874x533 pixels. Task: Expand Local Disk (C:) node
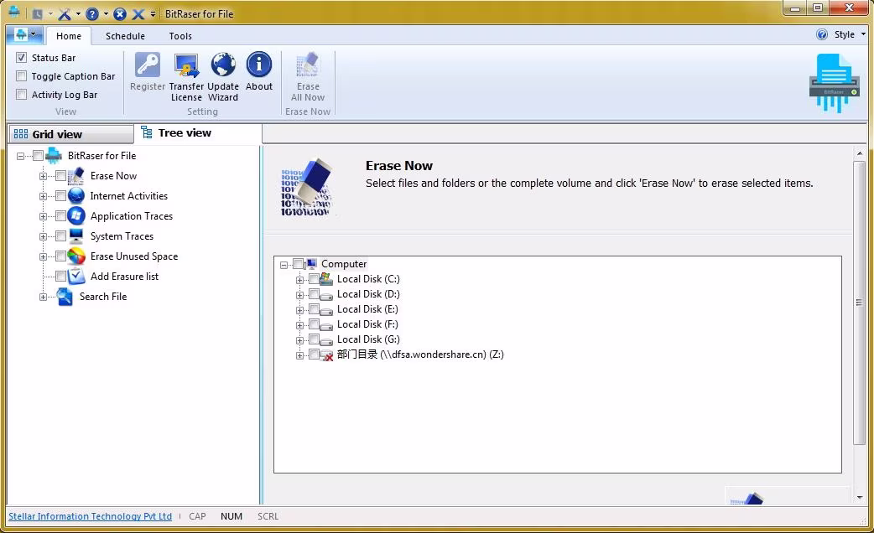click(299, 280)
